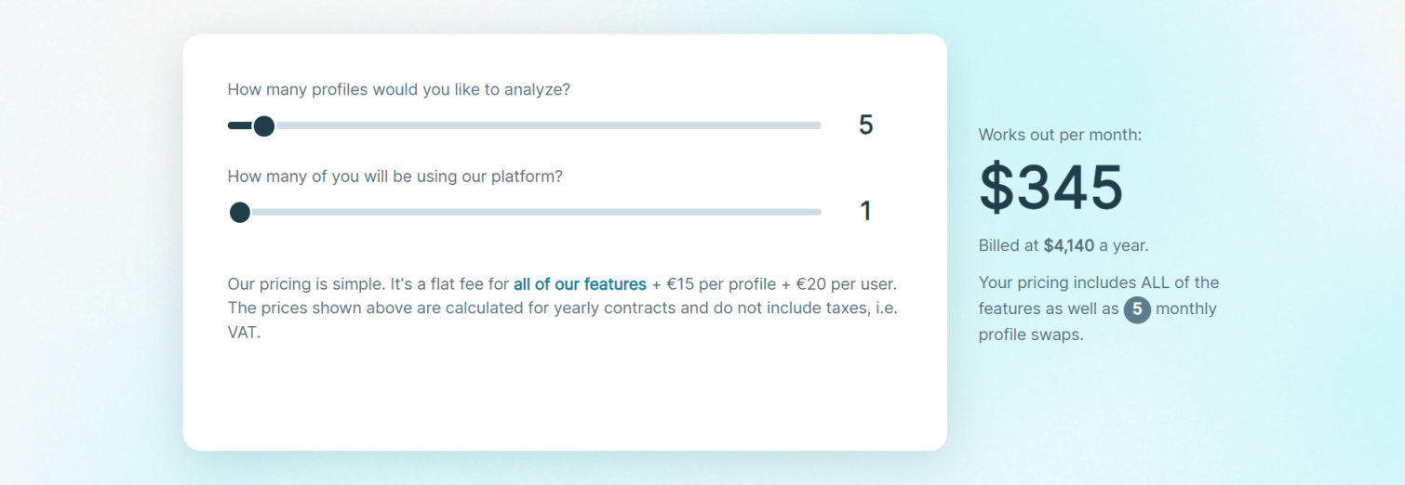The width and height of the screenshot is (1405, 485).
Task: Click the platform users slider handle
Action: [240, 212]
